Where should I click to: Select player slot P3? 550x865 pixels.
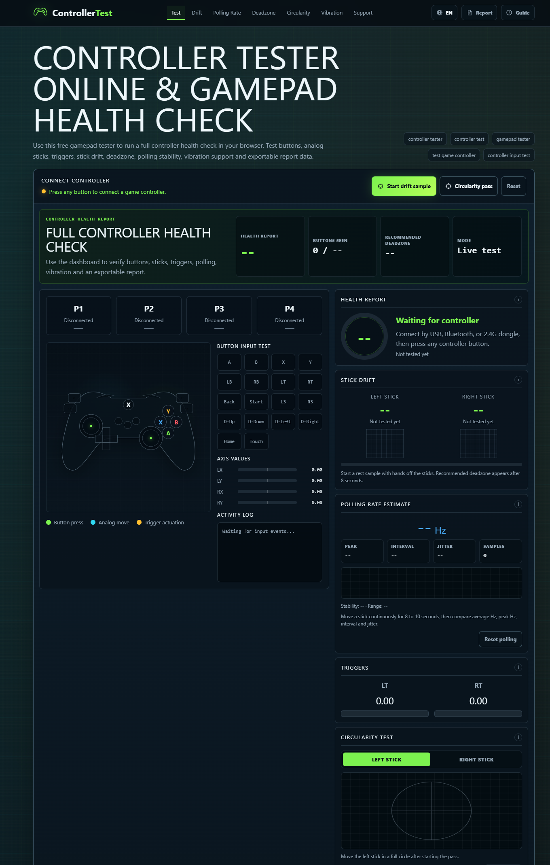(219, 316)
